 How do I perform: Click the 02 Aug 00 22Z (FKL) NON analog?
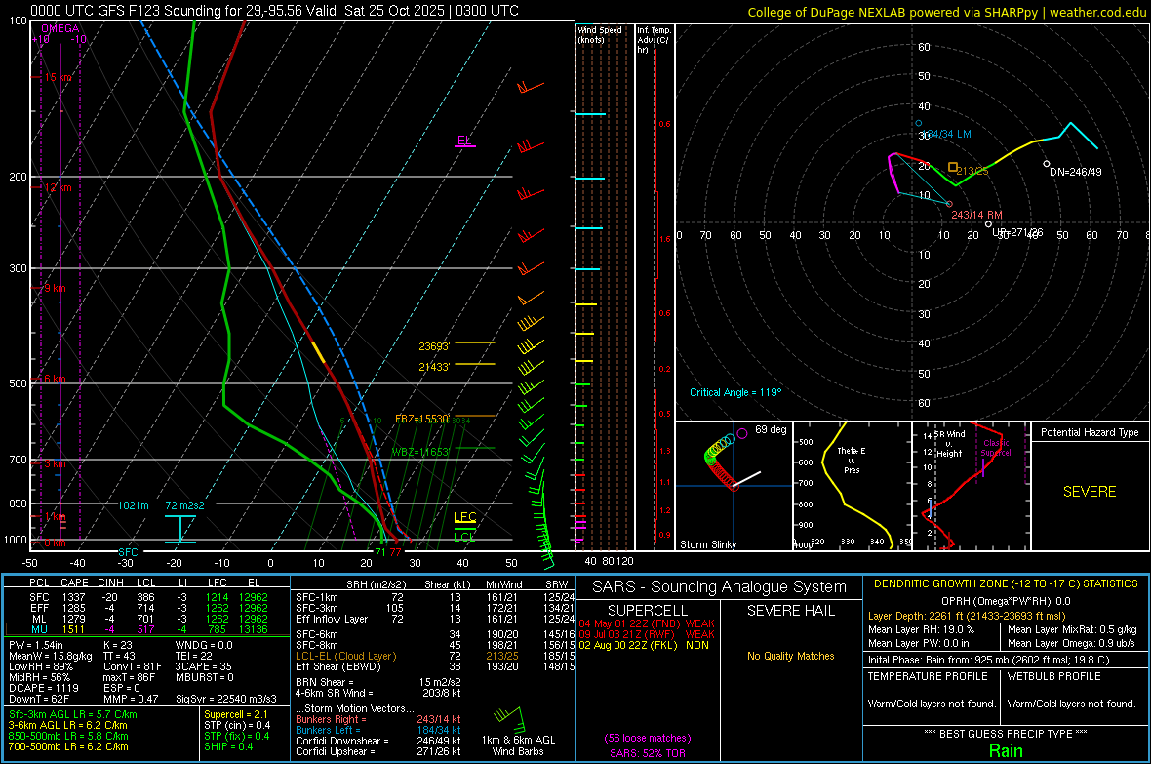pos(644,646)
